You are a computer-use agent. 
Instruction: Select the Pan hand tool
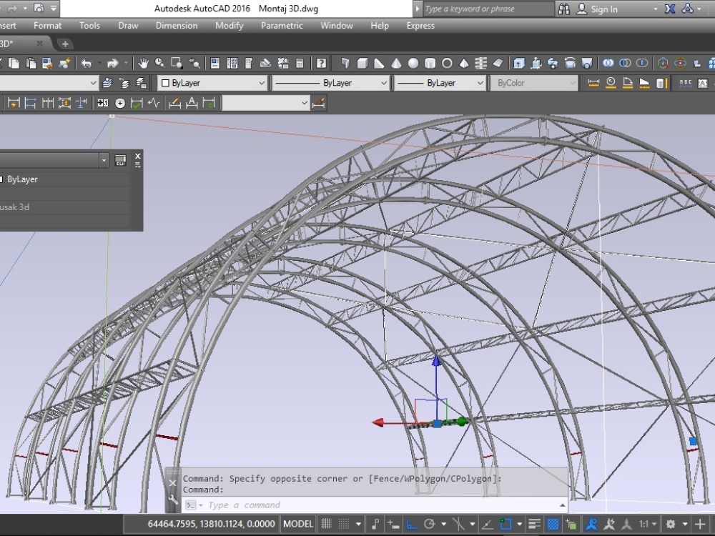144,64
